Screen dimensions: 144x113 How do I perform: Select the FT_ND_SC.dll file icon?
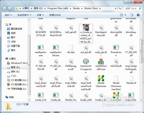56,61
